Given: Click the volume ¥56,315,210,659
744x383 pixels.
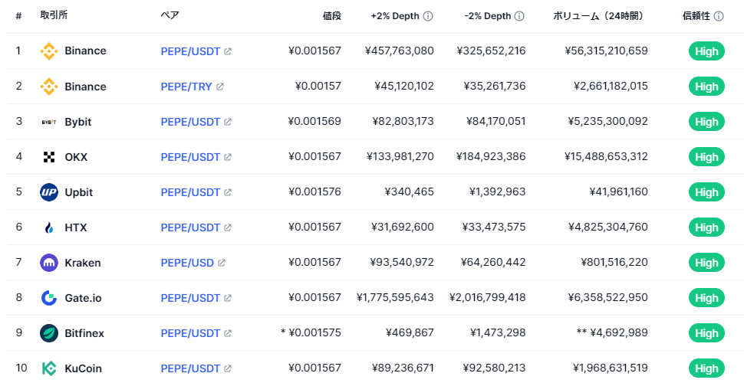Looking at the screenshot, I should tap(607, 51).
